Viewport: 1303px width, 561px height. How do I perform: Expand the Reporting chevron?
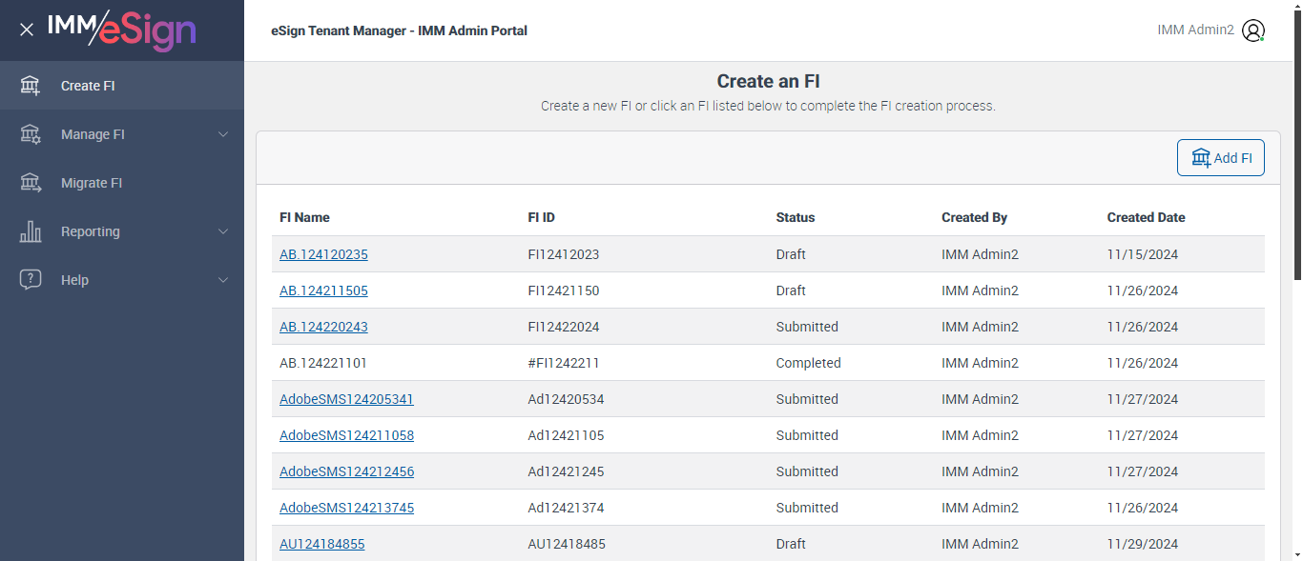[x=223, y=231]
